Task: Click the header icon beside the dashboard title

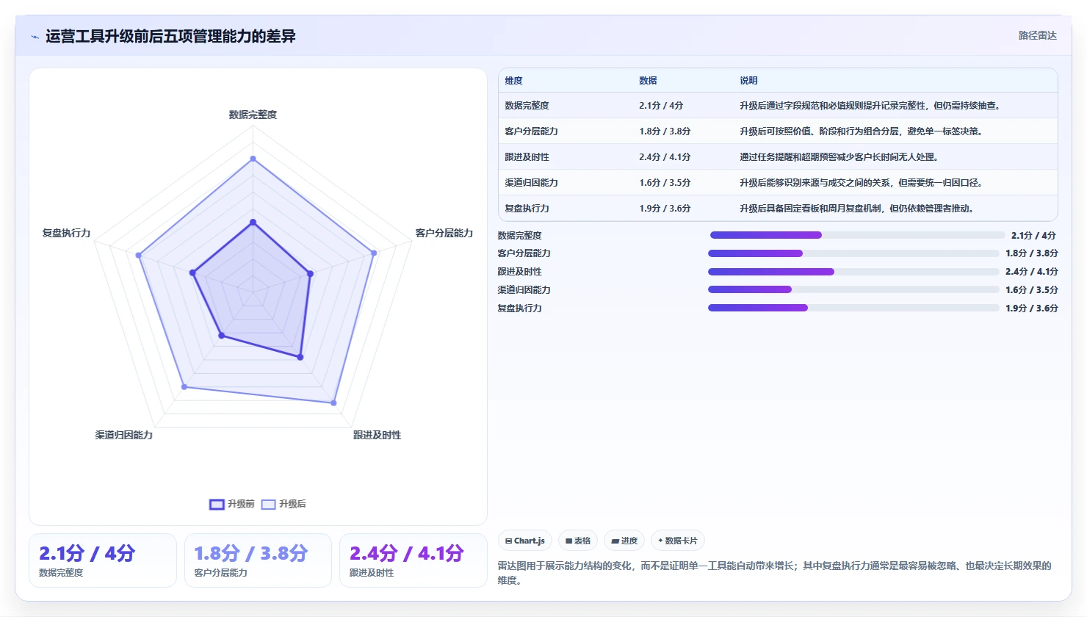Action: (x=35, y=37)
